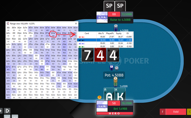
Task: Sort by EV column header
Action: click(x=128, y=33)
